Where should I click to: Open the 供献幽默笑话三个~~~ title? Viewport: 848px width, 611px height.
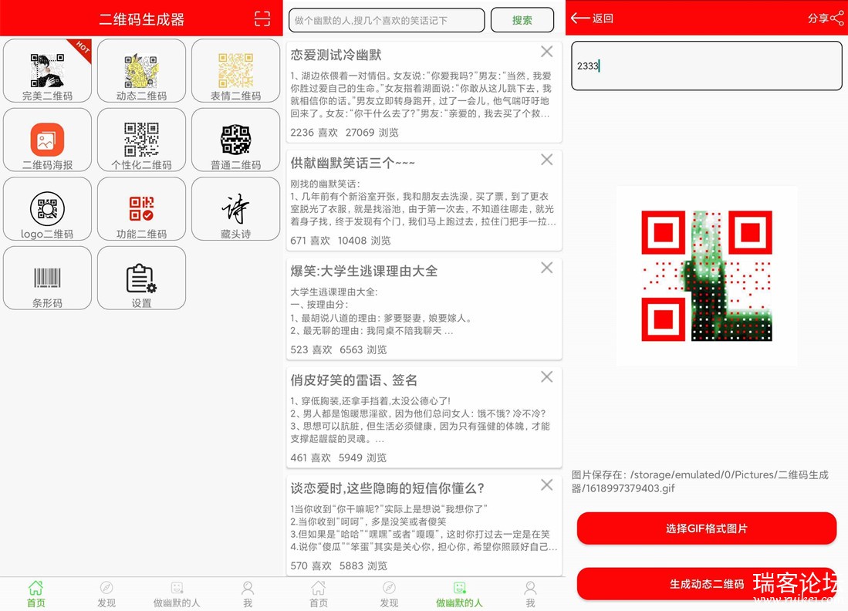[353, 163]
